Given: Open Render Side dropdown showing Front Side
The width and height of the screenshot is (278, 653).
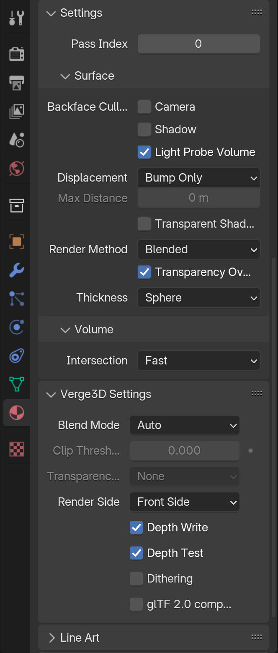Looking at the screenshot, I should [x=185, y=502].
